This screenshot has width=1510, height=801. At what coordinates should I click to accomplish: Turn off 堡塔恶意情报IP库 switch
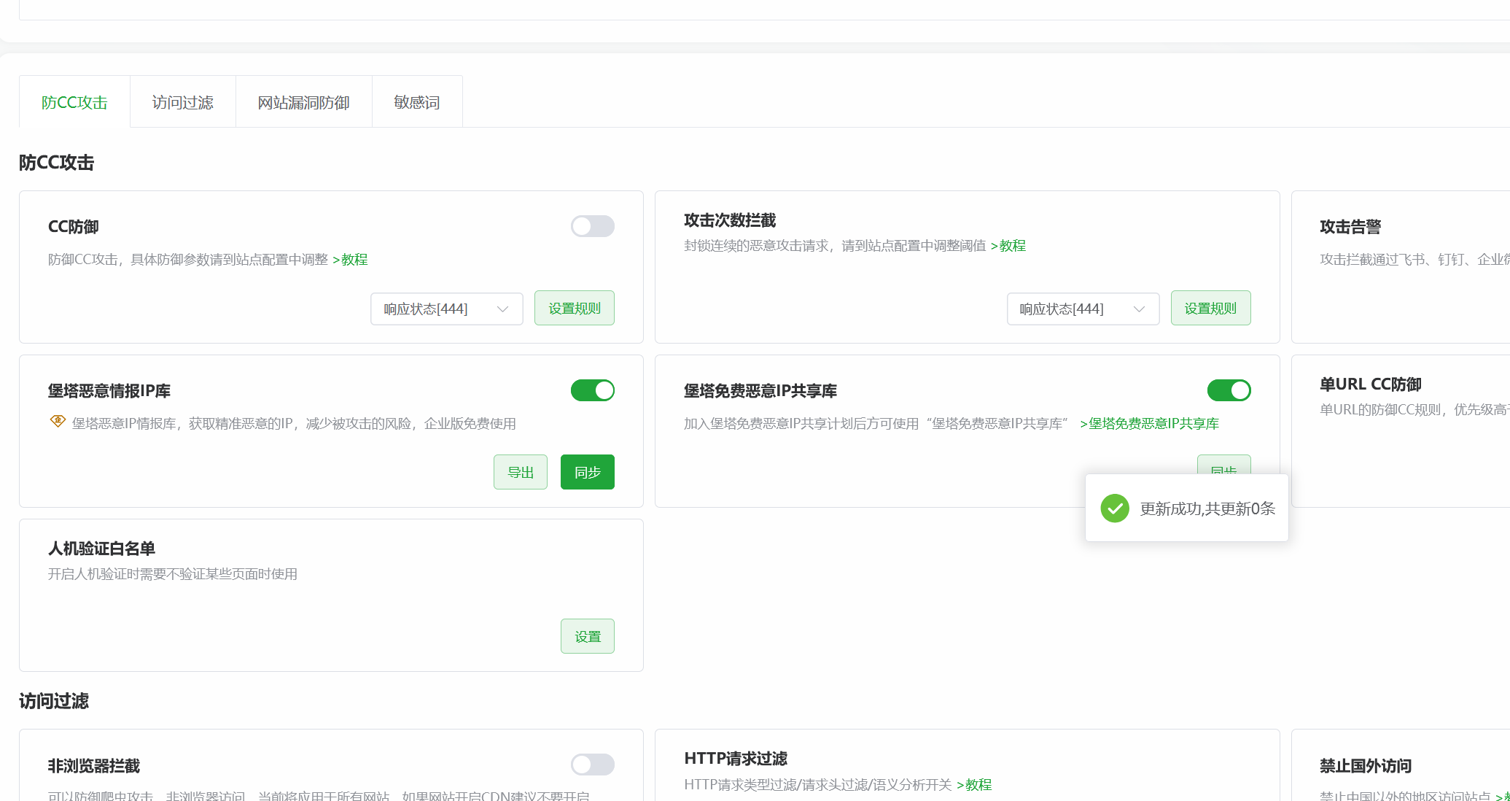[592, 390]
